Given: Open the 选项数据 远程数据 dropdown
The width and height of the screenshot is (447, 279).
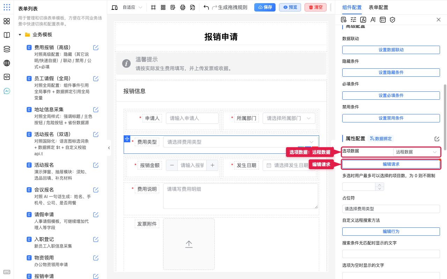Looking at the screenshot, I should tap(416, 152).
